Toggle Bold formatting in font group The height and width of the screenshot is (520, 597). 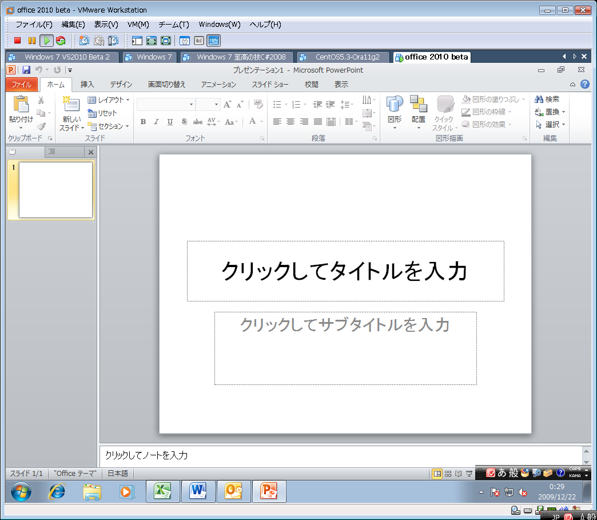143,122
